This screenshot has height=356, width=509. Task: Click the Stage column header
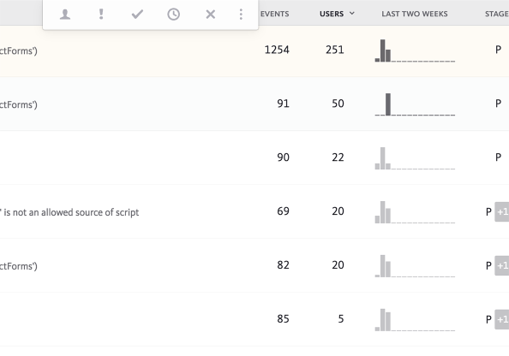[497, 14]
